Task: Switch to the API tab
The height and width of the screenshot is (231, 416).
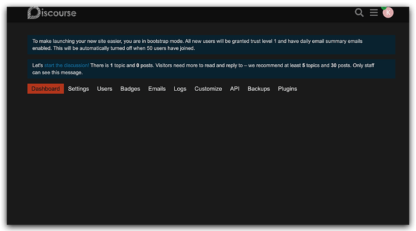Action: coord(235,88)
